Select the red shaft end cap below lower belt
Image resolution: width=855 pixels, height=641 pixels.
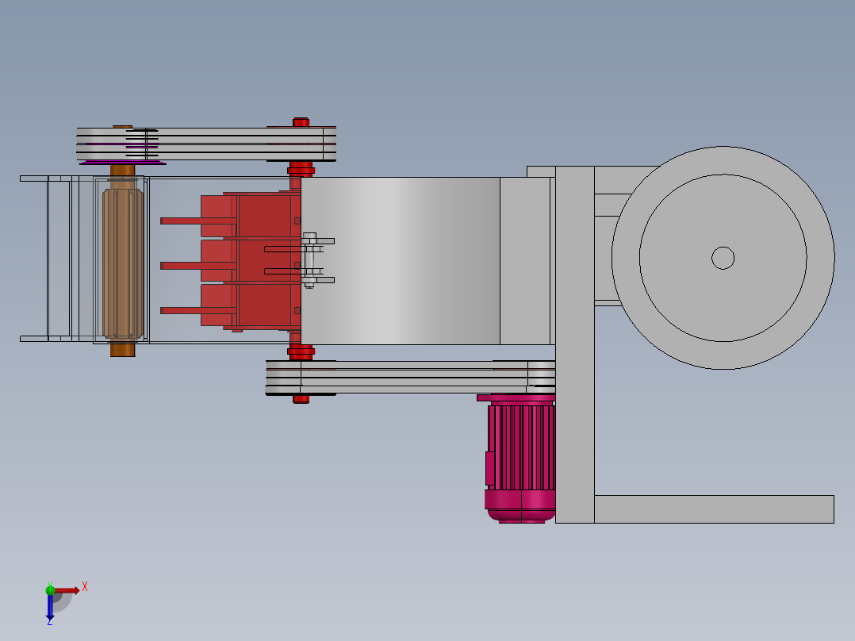(x=301, y=399)
